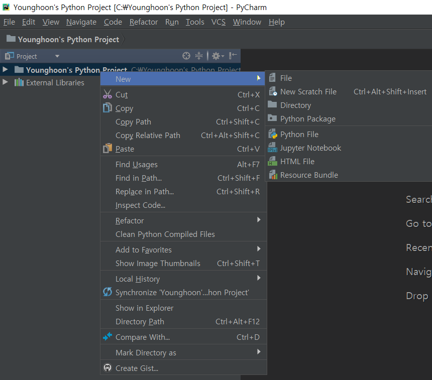432x380 pixels.
Task: Expand the External Libraries tree node
Action: point(5,82)
